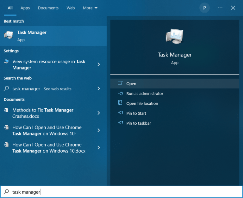Viewport: 243px width, 198px height.
Task: Expand arrow for Chrome Task Manager Windows 10- document
Action: 99,130
